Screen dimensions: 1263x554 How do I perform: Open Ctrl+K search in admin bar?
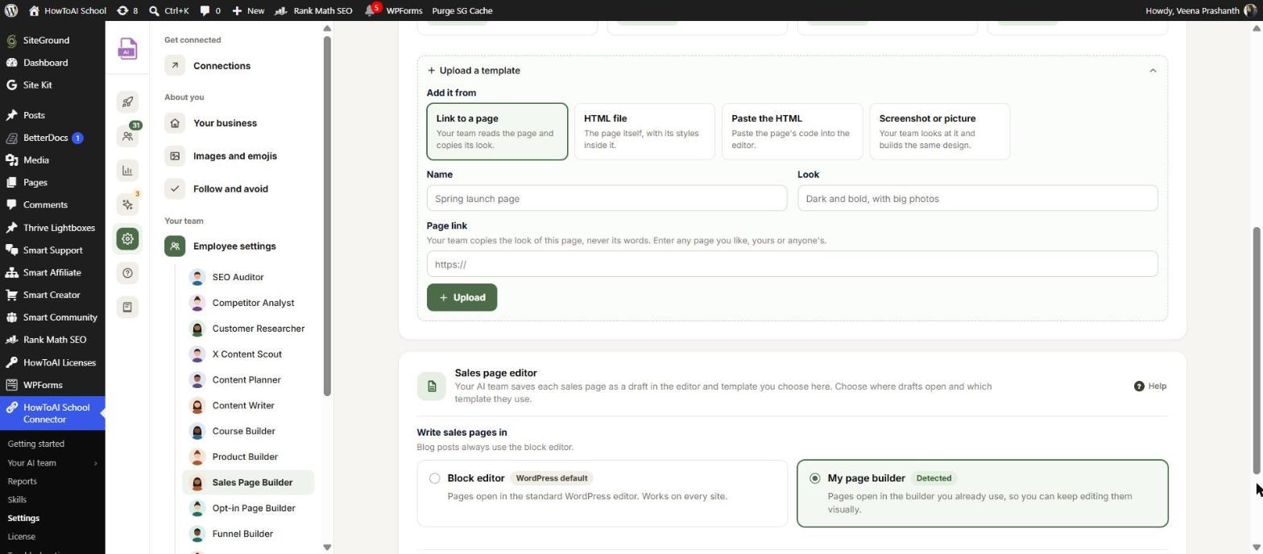click(x=168, y=10)
